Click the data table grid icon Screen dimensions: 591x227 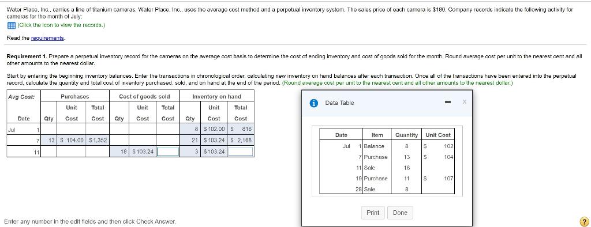click(11, 25)
